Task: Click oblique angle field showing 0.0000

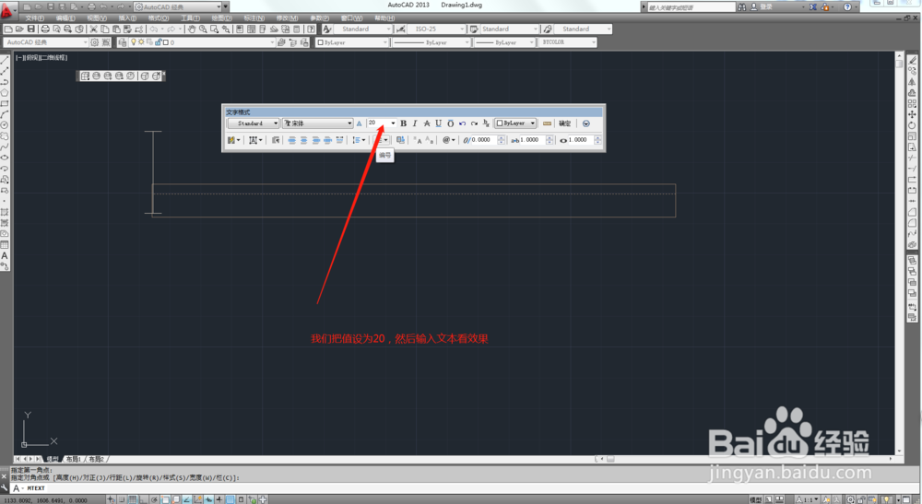Action: (483, 140)
